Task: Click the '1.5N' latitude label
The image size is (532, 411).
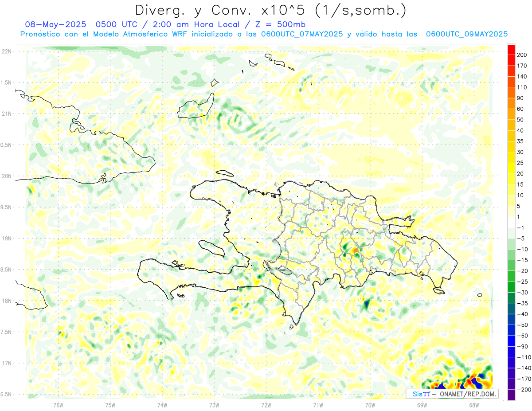Action: pyautogui.click(x=7, y=83)
